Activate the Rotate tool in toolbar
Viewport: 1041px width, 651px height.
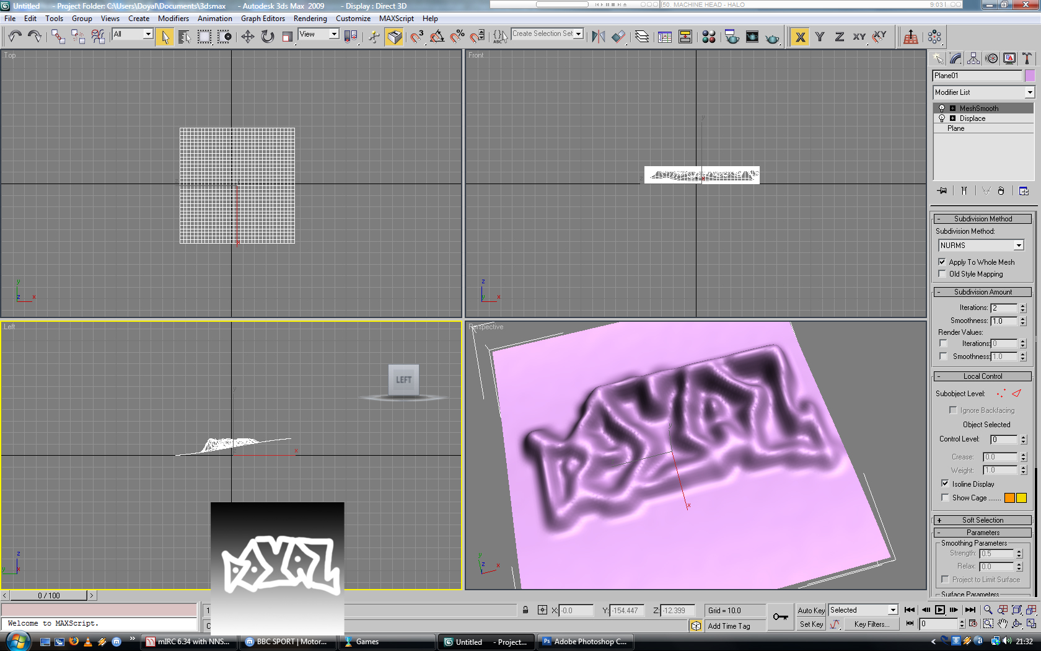(x=268, y=37)
